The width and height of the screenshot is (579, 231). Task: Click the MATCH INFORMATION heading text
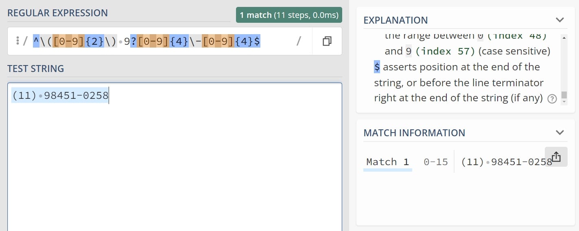pyautogui.click(x=414, y=133)
